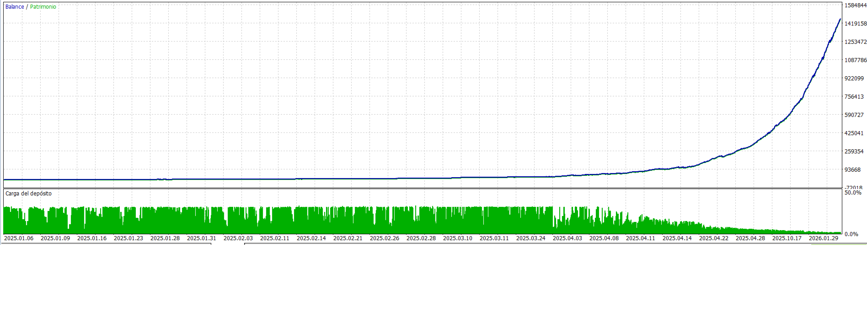The image size is (867, 316).
Task: Click the 2026.01.29 date label
Action: pos(824,238)
